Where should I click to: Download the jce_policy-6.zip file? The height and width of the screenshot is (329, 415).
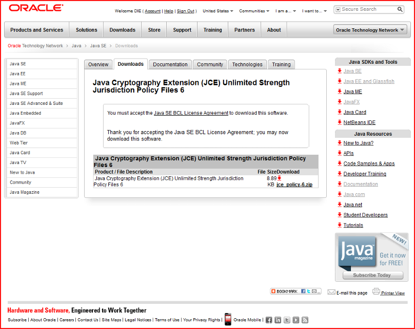point(294,185)
